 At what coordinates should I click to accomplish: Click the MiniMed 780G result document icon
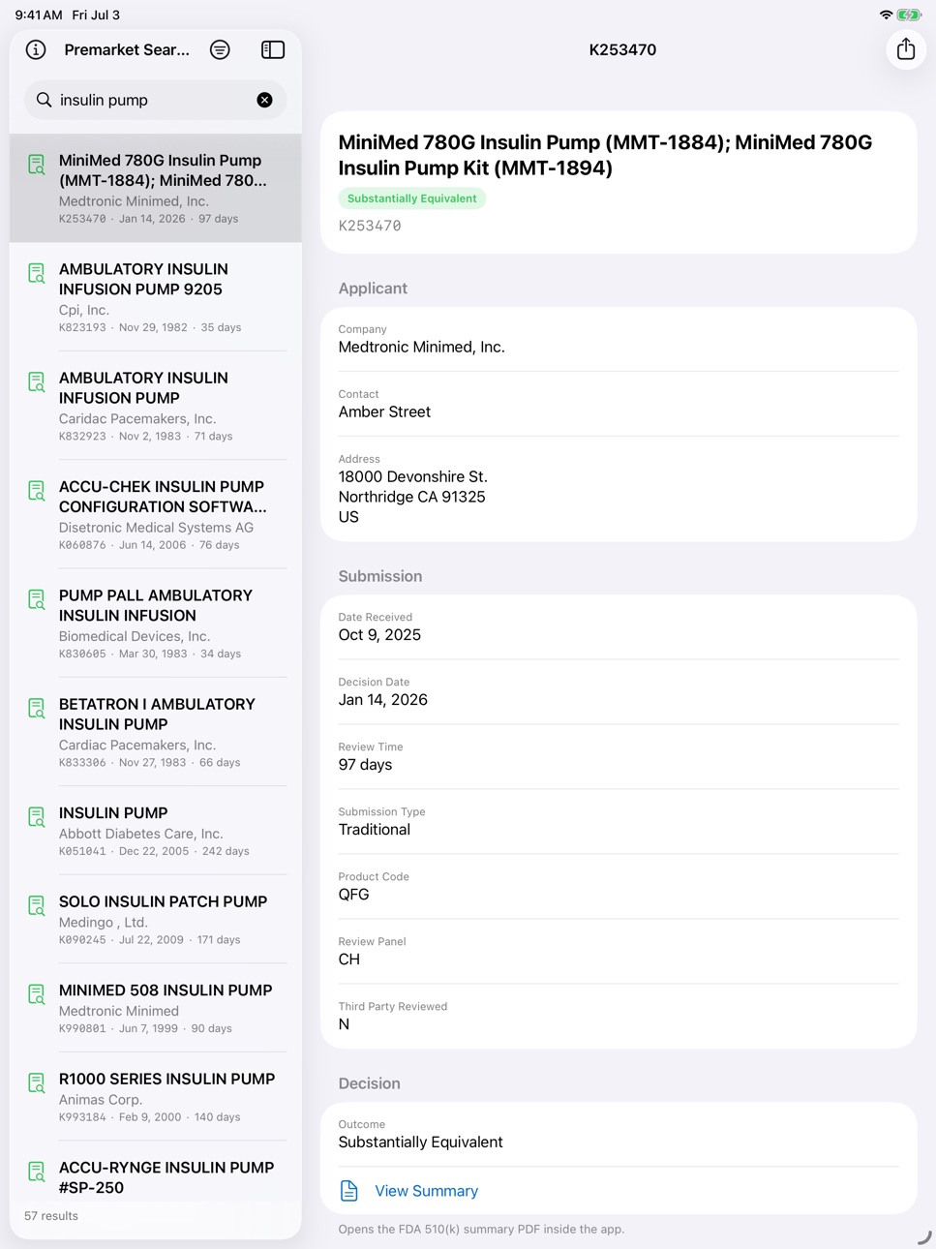coord(37,165)
